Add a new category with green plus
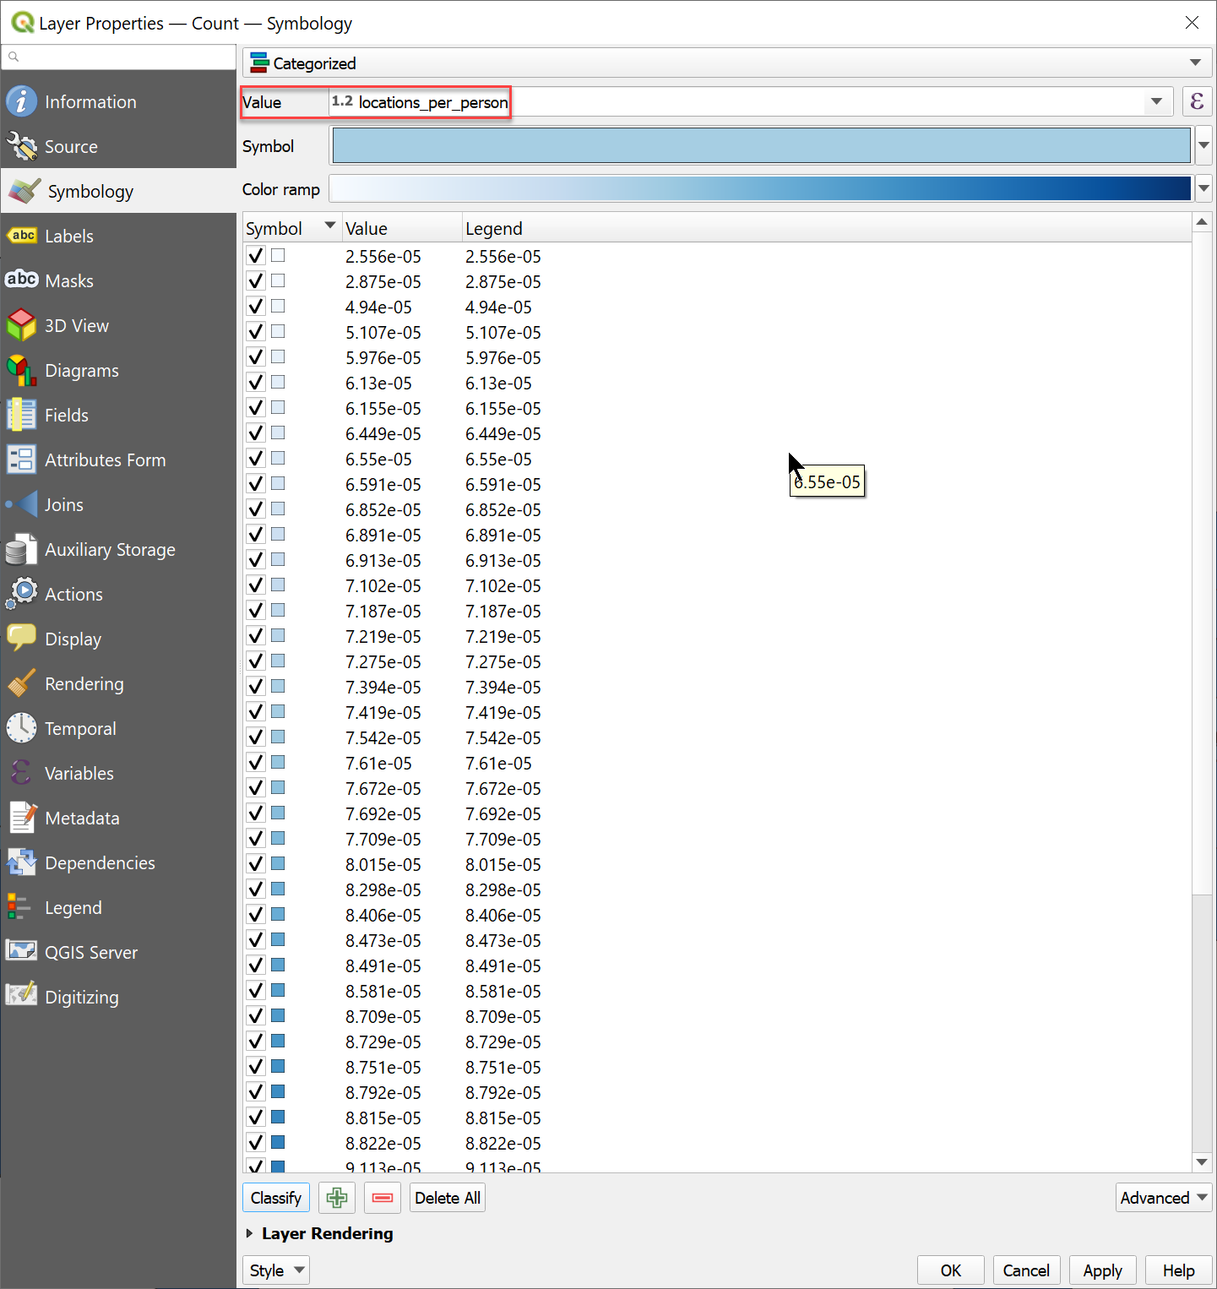1217x1289 pixels. click(337, 1198)
